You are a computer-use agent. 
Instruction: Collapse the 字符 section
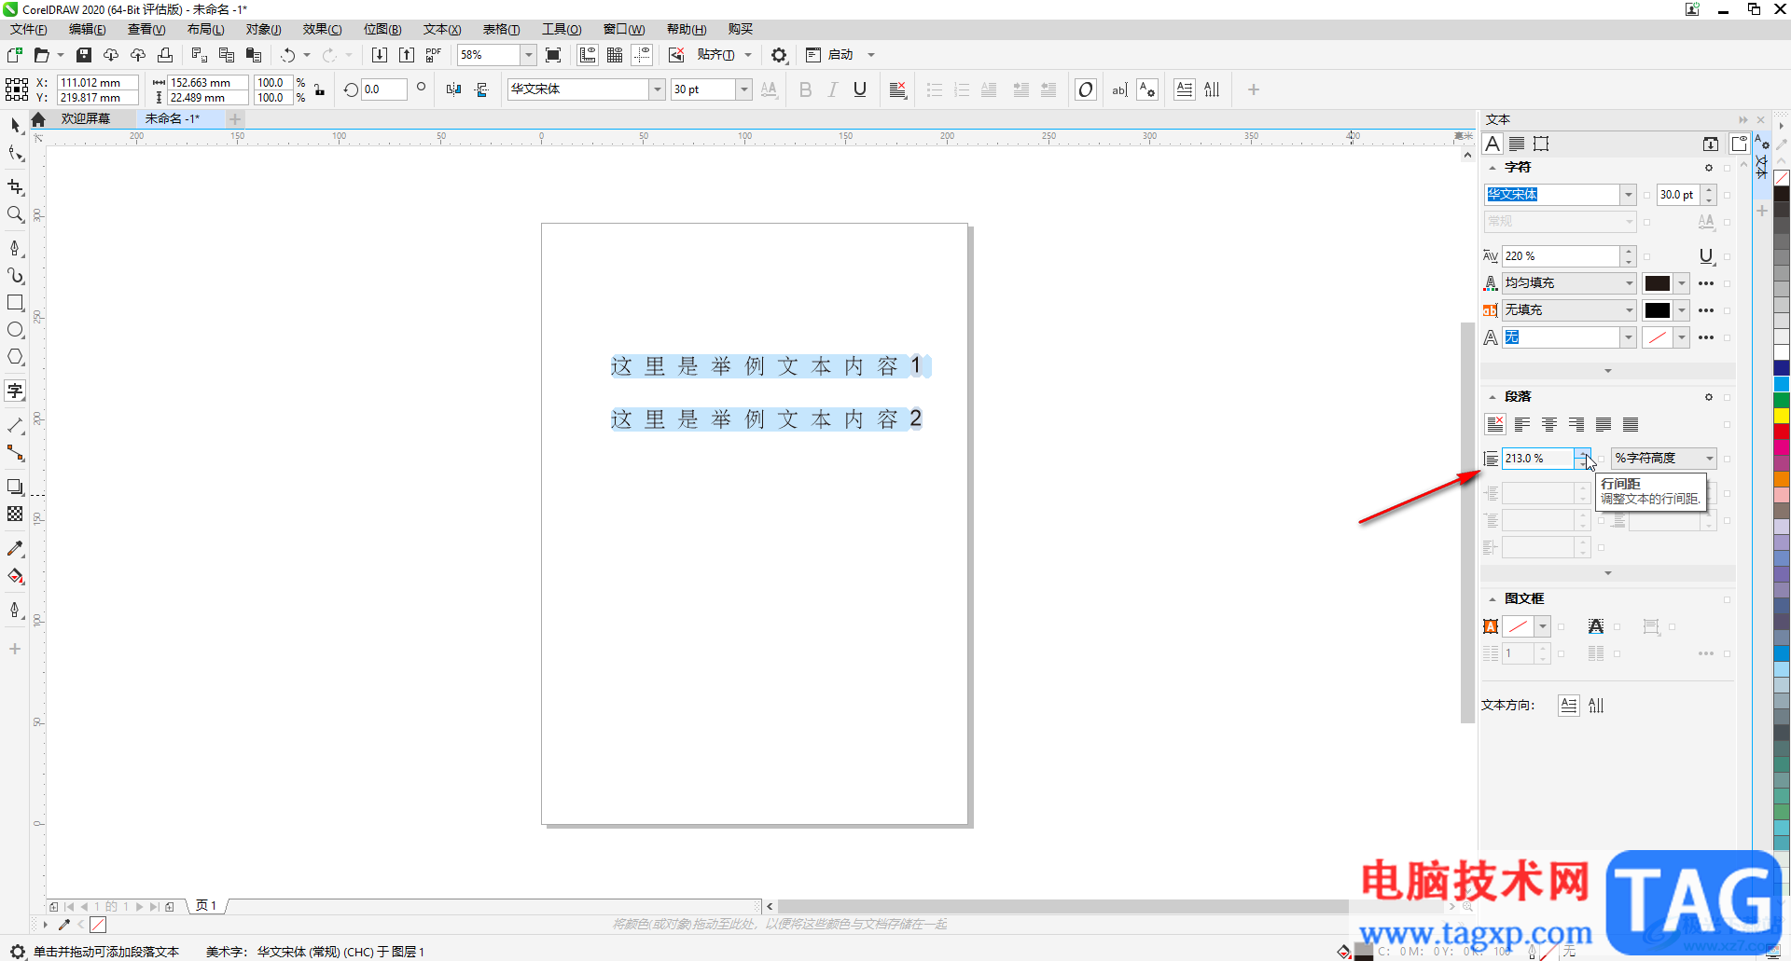1492,168
